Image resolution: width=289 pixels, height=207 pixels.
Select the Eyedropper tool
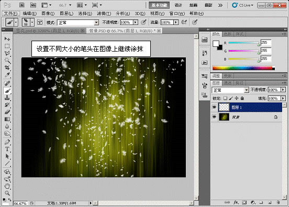[7, 75]
